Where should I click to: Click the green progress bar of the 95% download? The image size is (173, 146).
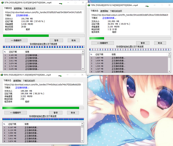(43, 108)
